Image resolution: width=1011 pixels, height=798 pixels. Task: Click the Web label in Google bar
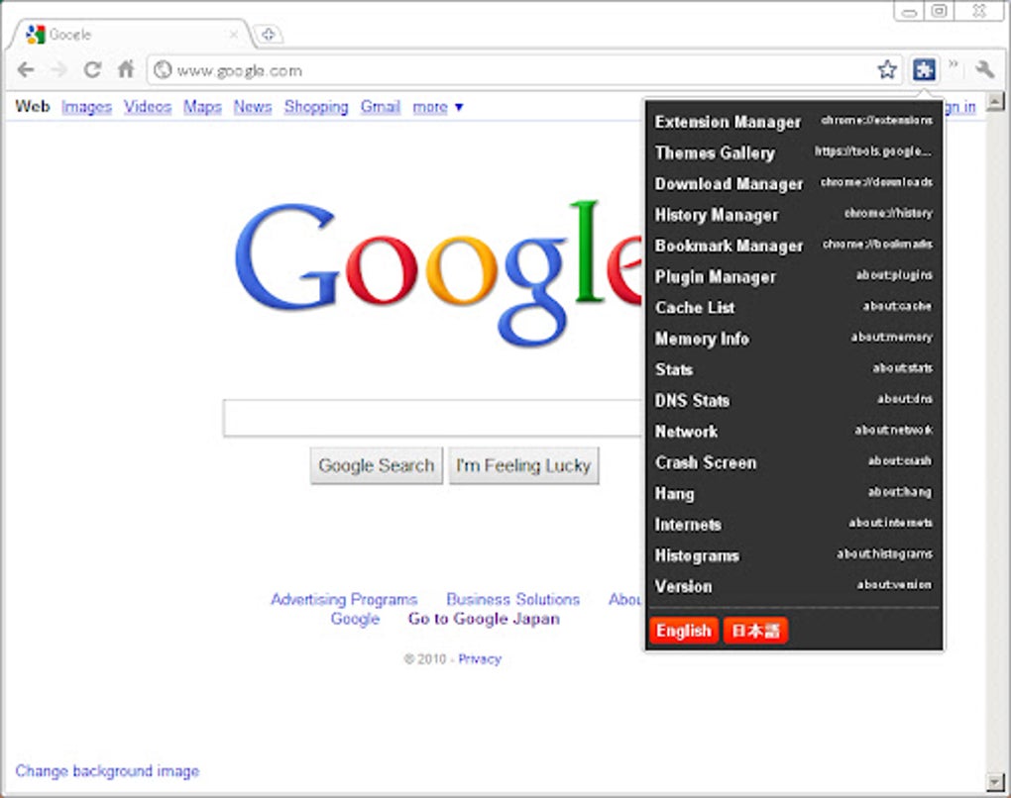point(33,106)
